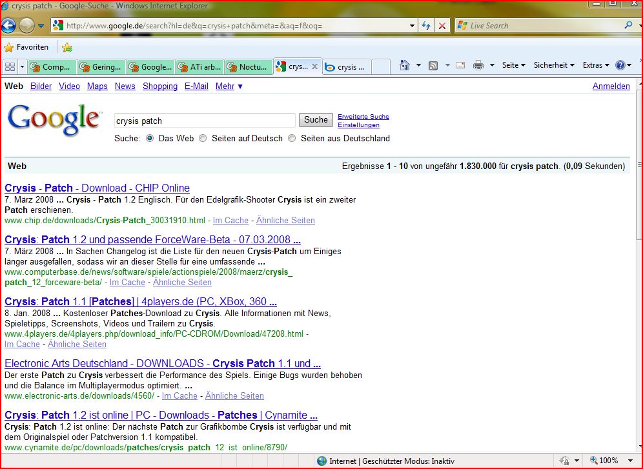This screenshot has height=469, width=643.
Task: Open the Video search link
Action: coord(69,86)
